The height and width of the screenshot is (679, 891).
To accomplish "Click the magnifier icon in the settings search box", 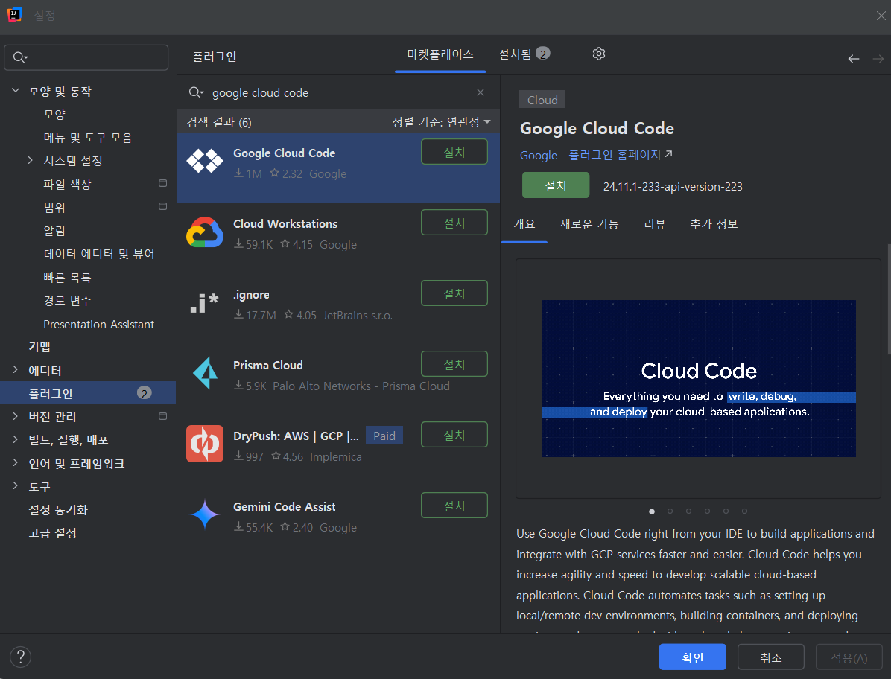I will pyautogui.click(x=20, y=57).
